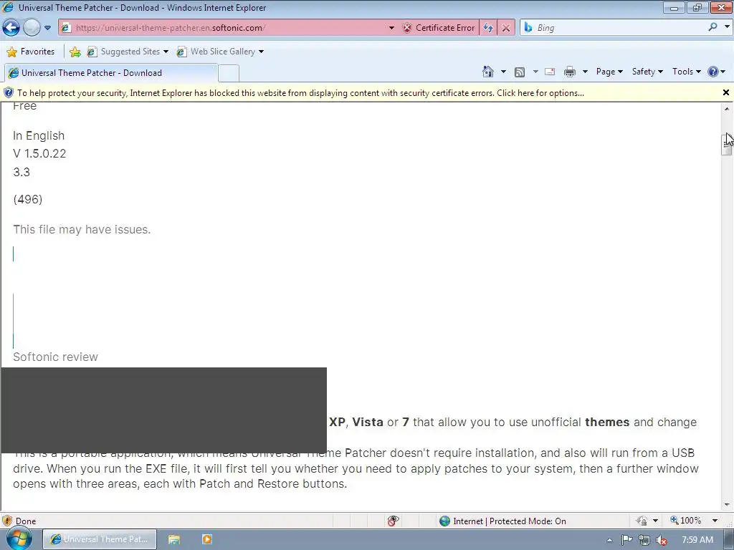Open the Help question mark menu
Viewport: 734px width, 550px height.
716,72
